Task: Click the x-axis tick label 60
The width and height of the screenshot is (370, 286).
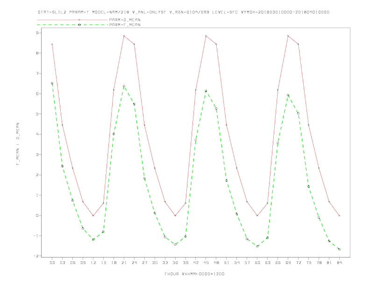Action: [x=257, y=263]
